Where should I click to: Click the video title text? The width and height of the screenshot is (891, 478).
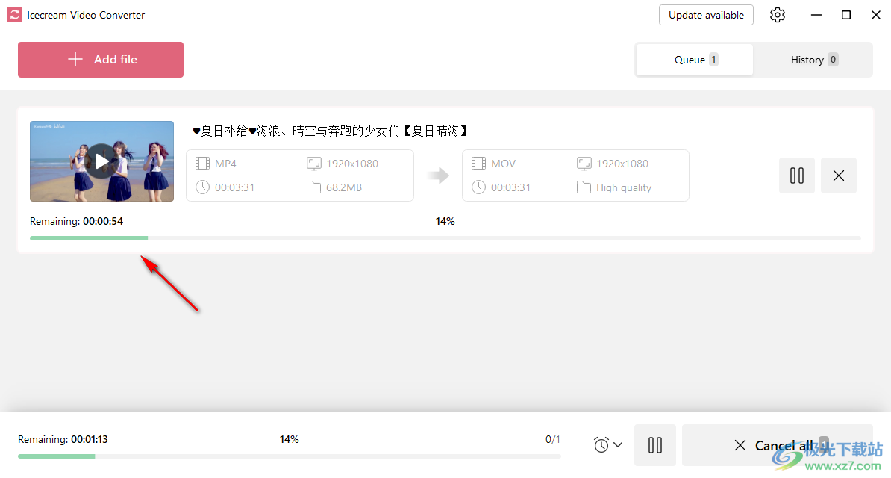(x=331, y=131)
